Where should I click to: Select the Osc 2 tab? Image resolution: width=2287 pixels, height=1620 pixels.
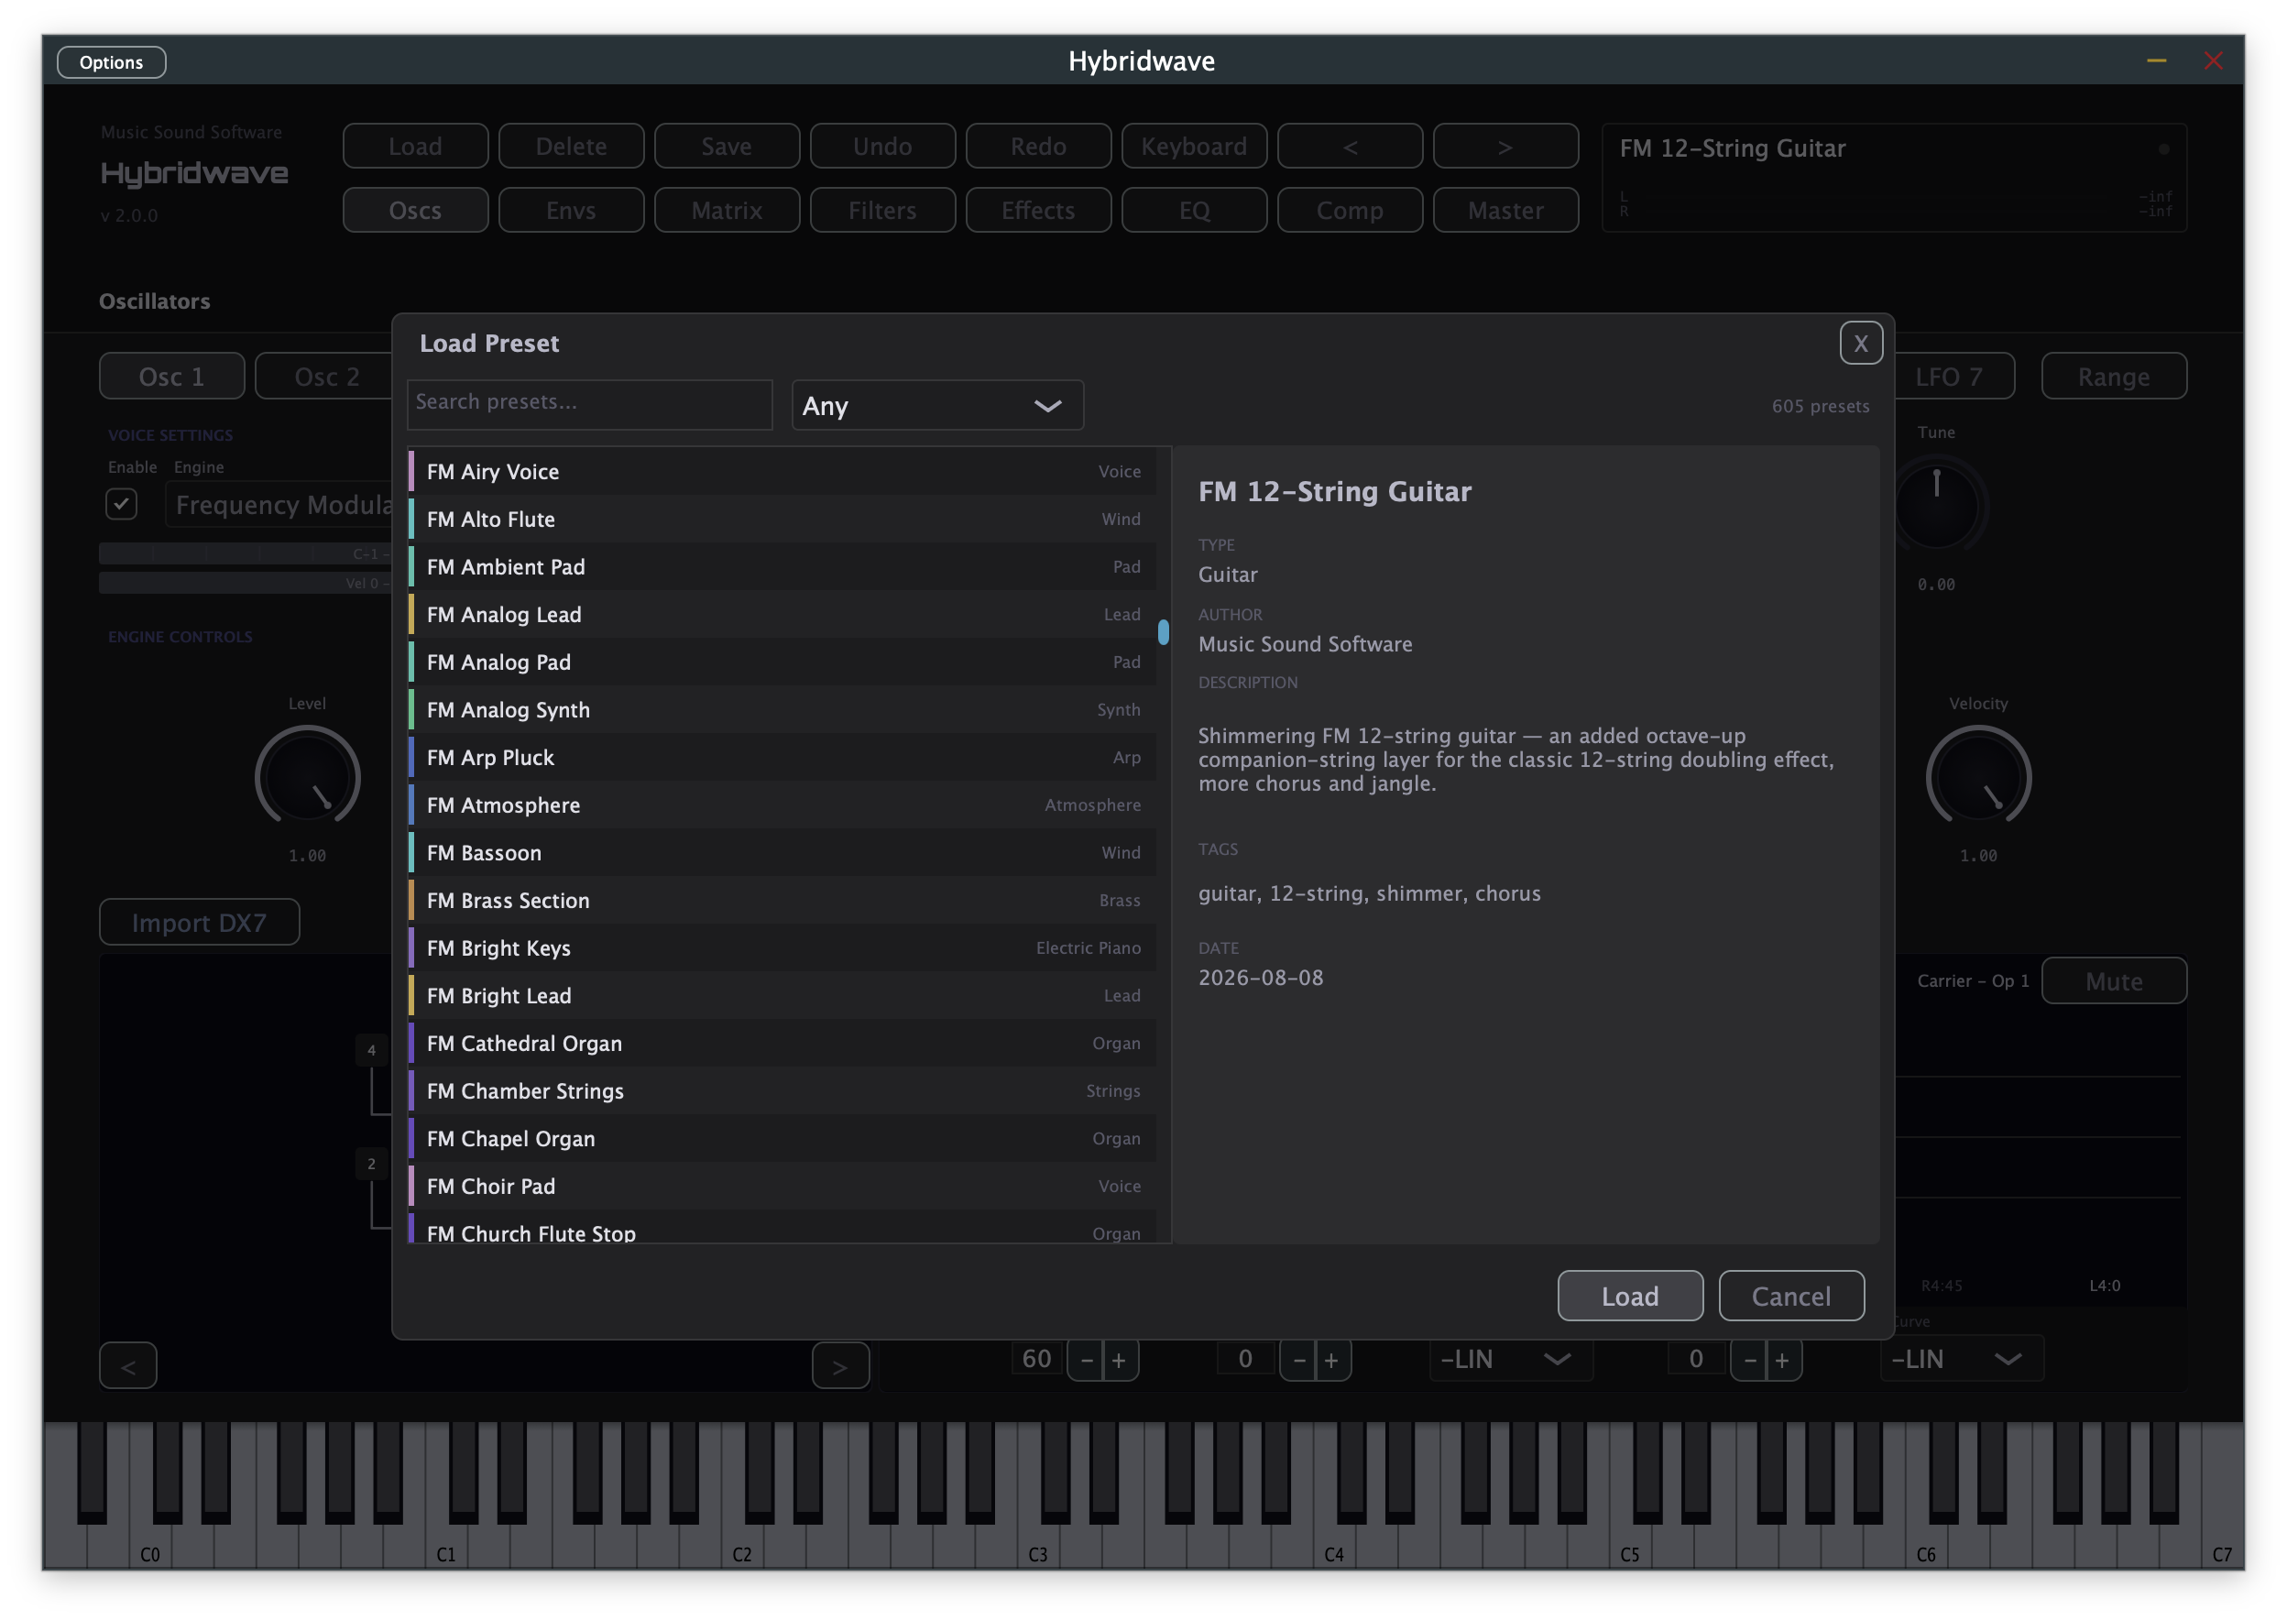coord(325,378)
